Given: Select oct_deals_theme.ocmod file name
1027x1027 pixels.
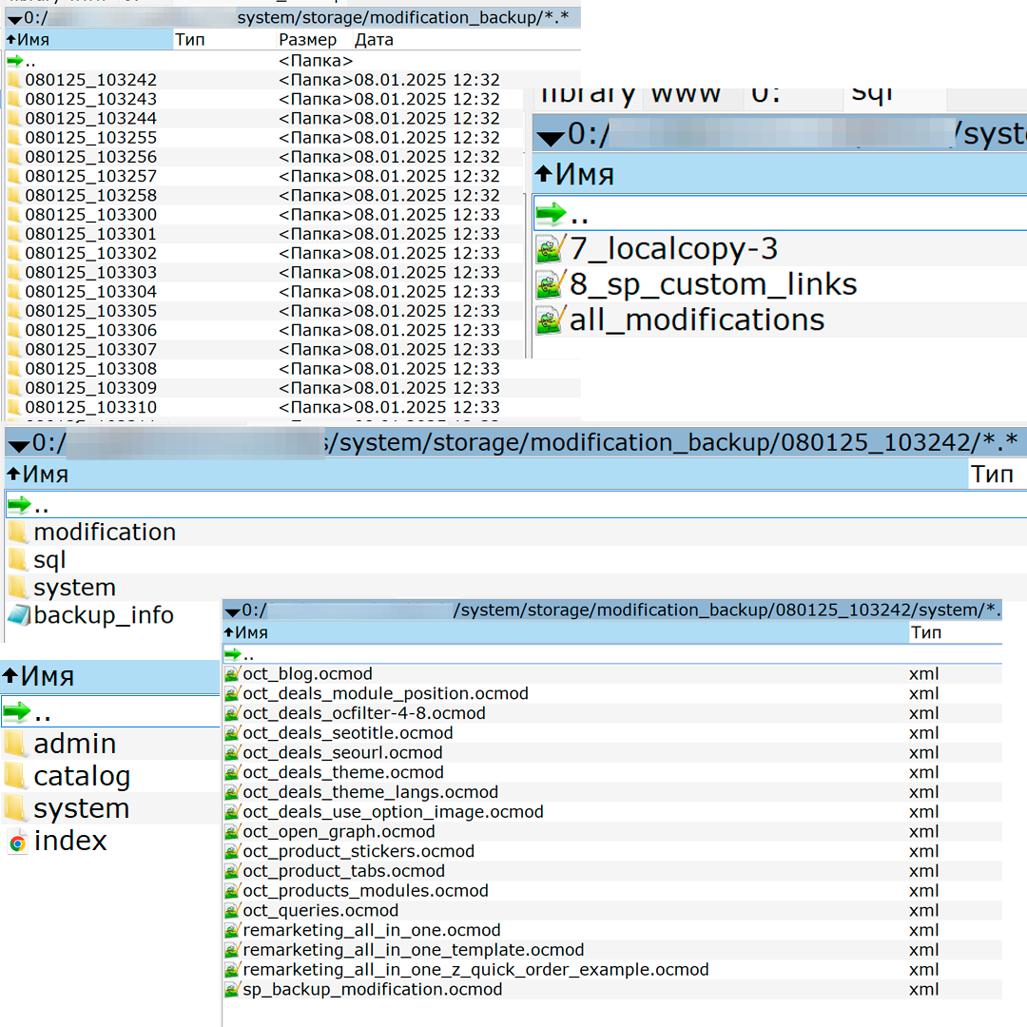Looking at the screenshot, I should [343, 772].
